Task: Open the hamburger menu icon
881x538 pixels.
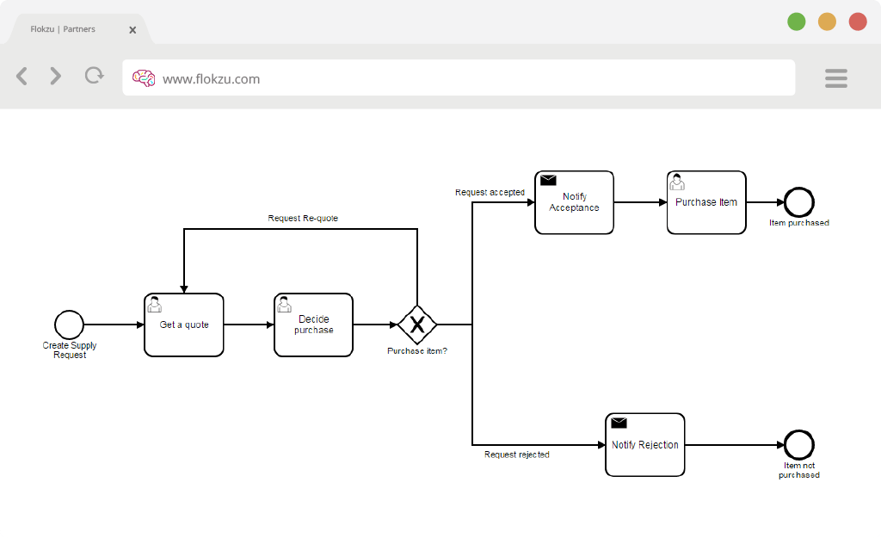Action: pos(836,78)
